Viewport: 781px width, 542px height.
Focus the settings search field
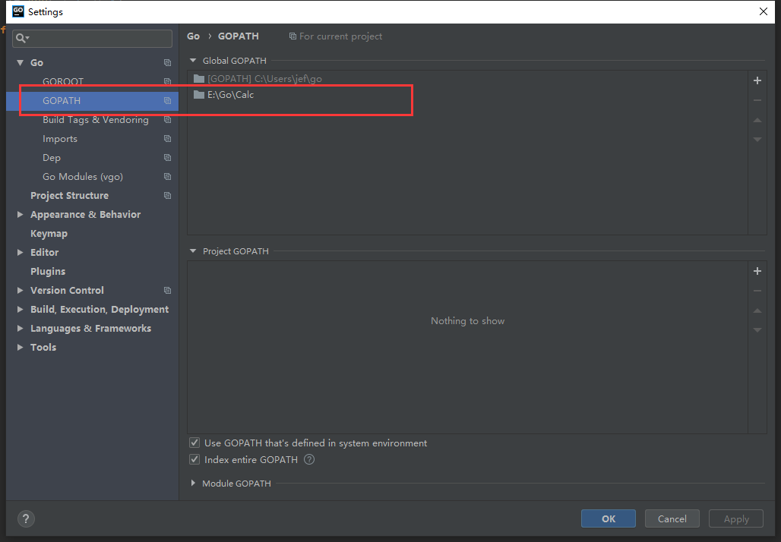click(92, 38)
